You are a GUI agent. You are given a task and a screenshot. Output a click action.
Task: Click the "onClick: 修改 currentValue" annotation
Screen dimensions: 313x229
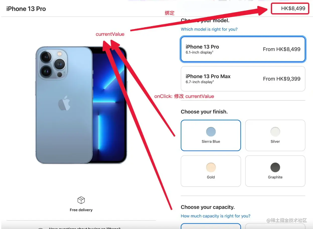coord(184,96)
